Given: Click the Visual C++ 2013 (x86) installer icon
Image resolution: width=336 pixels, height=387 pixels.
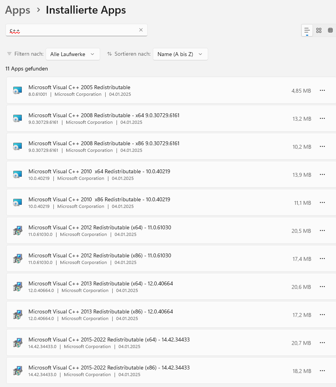Looking at the screenshot, I should click(x=18, y=315).
